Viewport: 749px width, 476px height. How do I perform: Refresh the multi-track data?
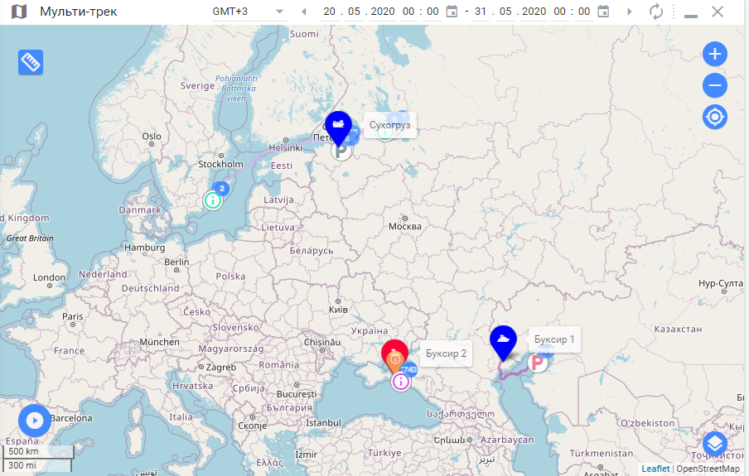pyautogui.click(x=655, y=12)
